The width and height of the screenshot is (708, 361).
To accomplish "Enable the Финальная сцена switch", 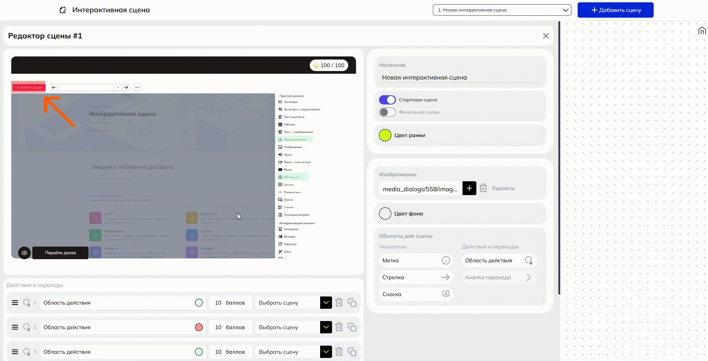I will point(387,112).
